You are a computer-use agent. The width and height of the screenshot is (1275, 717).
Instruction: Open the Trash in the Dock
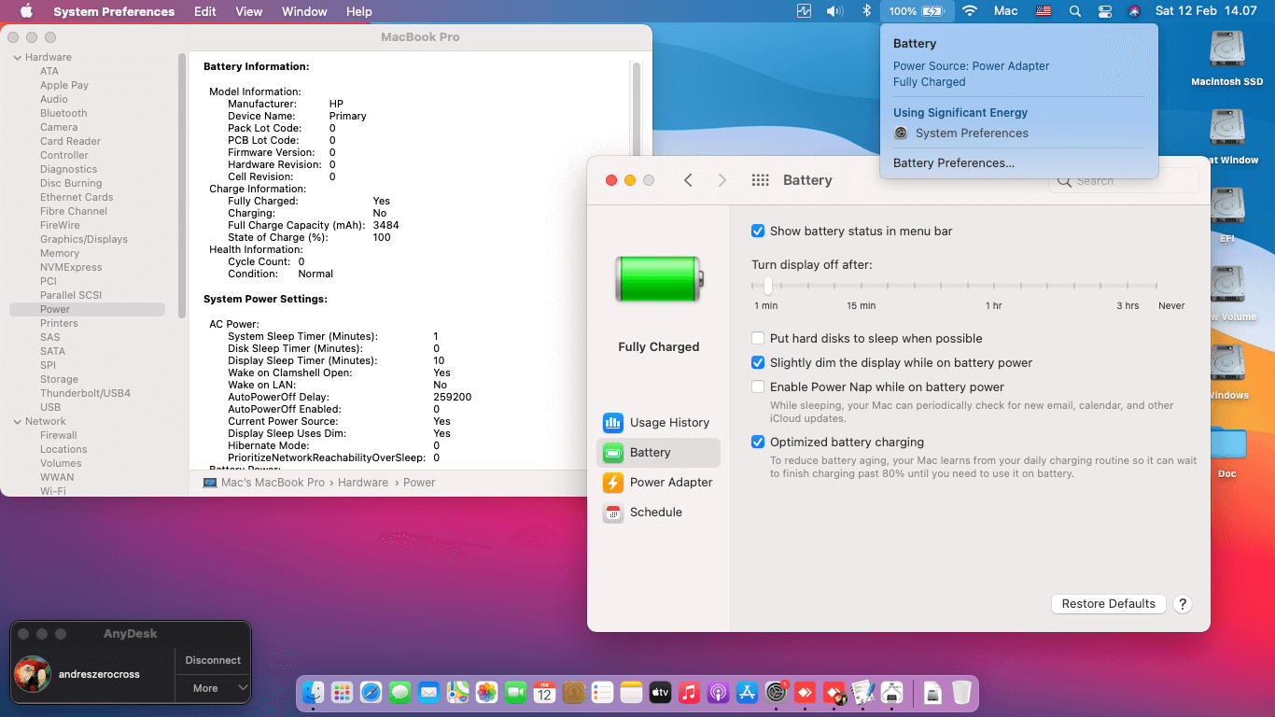961,692
